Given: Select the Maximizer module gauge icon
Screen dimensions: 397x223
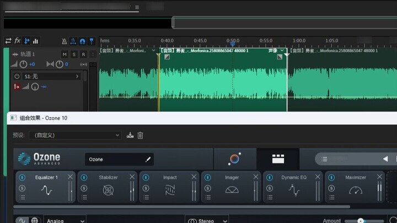Looking at the screenshot, I should (356, 191).
